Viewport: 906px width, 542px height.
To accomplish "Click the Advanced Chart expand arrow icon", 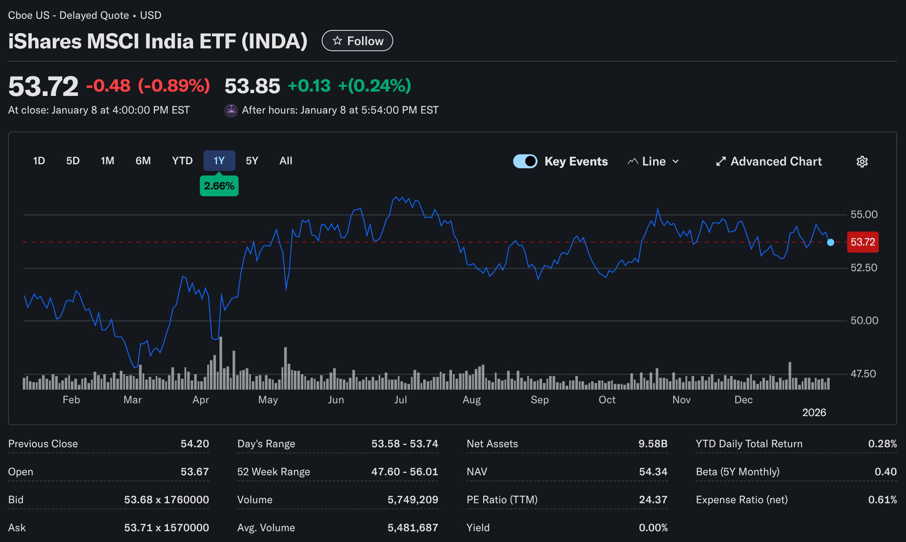I will point(721,161).
